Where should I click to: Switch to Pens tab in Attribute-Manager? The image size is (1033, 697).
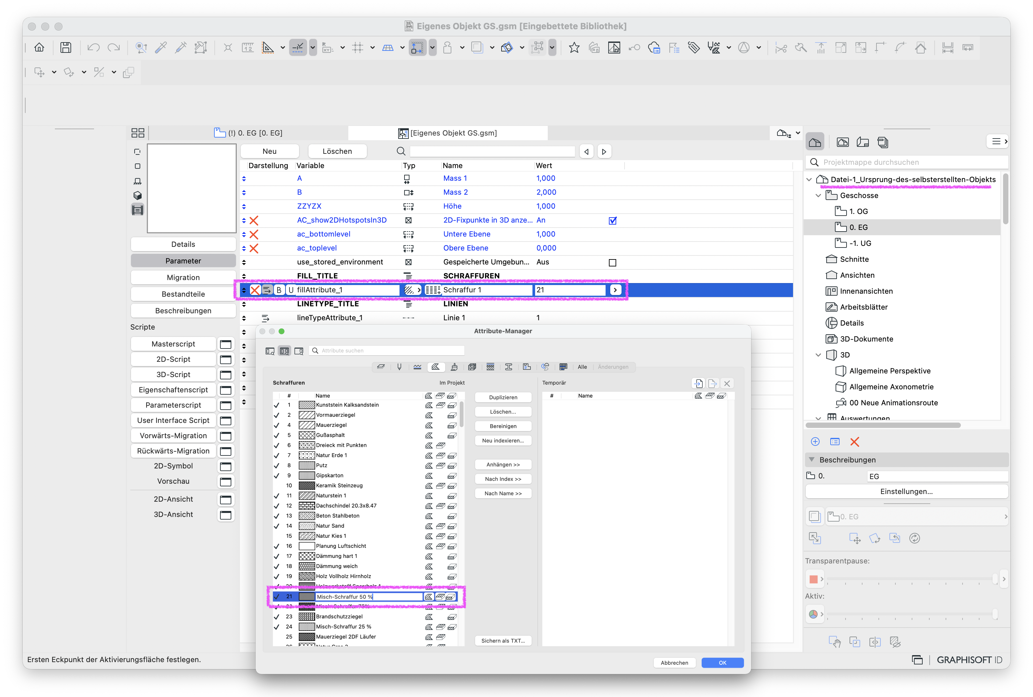click(x=399, y=367)
